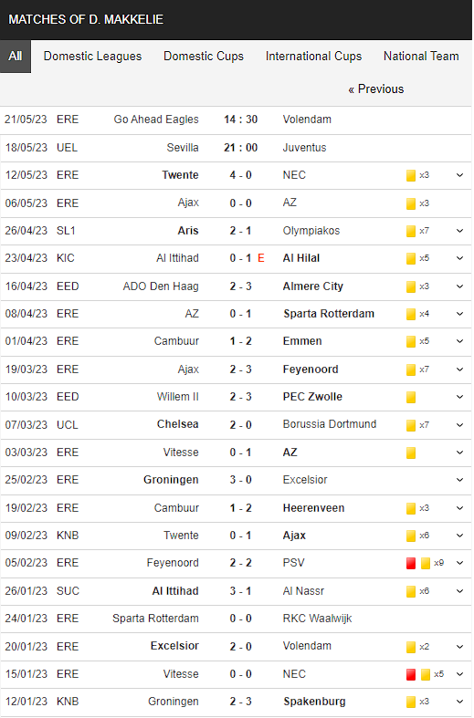
Task: Expand the Ajax 2-3 Feyenoord match row
Action: tap(459, 369)
